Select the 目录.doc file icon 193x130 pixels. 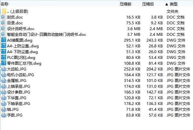4,23
